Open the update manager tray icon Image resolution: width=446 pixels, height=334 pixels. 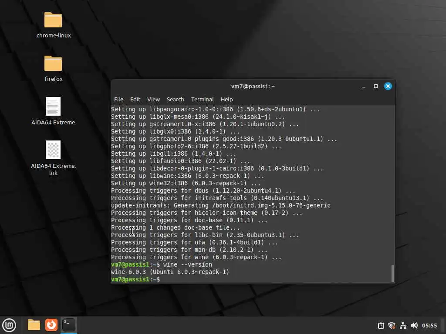point(381,325)
